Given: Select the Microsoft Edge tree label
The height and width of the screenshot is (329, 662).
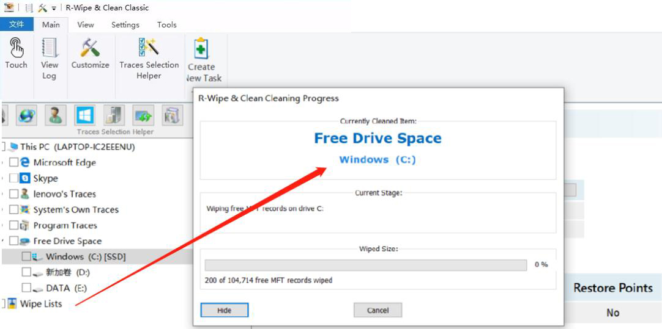Looking at the screenshot, I should click(x=65, y=162).
